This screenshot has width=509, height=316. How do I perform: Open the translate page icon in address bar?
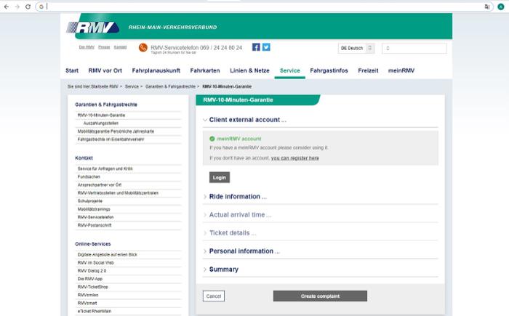[x=487, y=7]
